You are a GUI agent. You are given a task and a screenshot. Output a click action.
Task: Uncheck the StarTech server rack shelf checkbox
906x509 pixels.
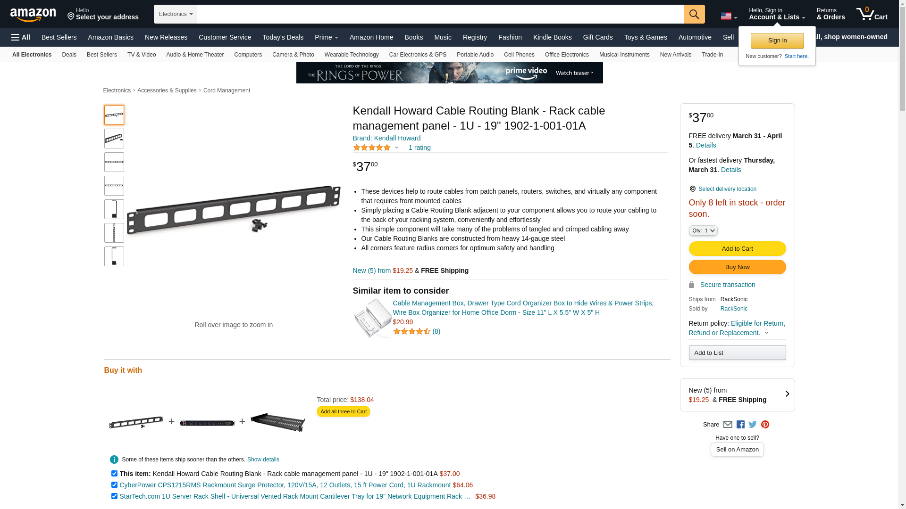click(x=114, y=496)
